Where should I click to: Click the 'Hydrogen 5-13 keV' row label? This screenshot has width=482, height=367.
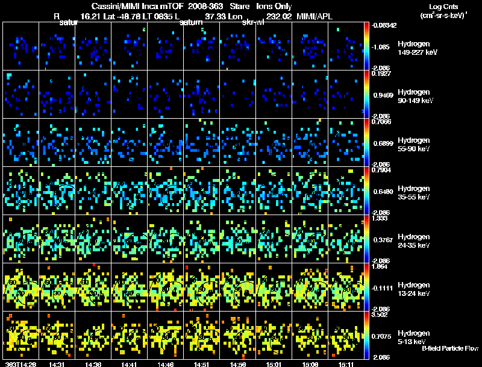[414, 337]
